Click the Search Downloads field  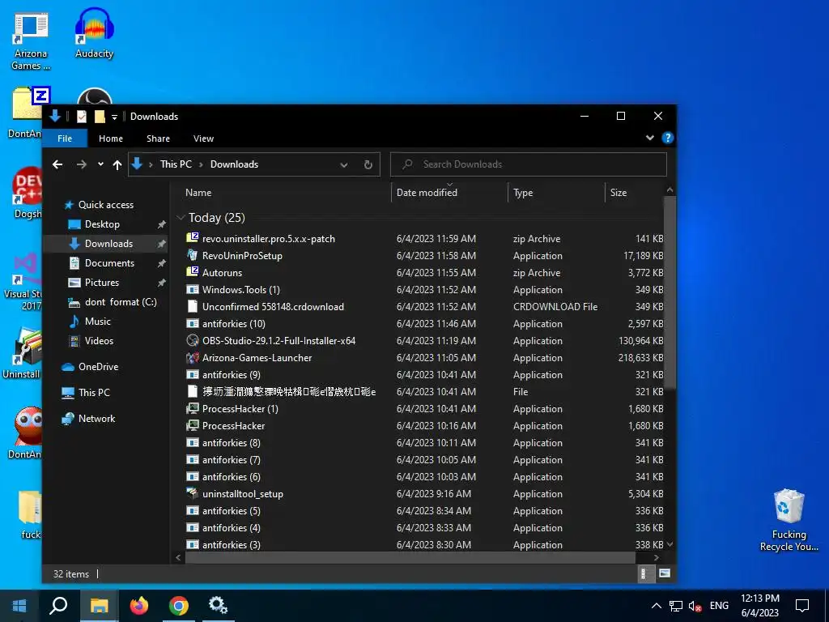tap(529, 164)
